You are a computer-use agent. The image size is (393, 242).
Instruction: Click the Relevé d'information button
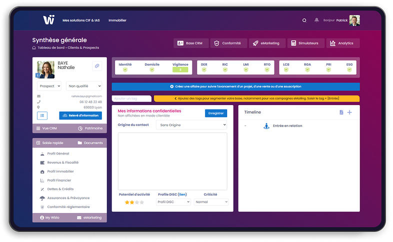(x=80, y=115)
